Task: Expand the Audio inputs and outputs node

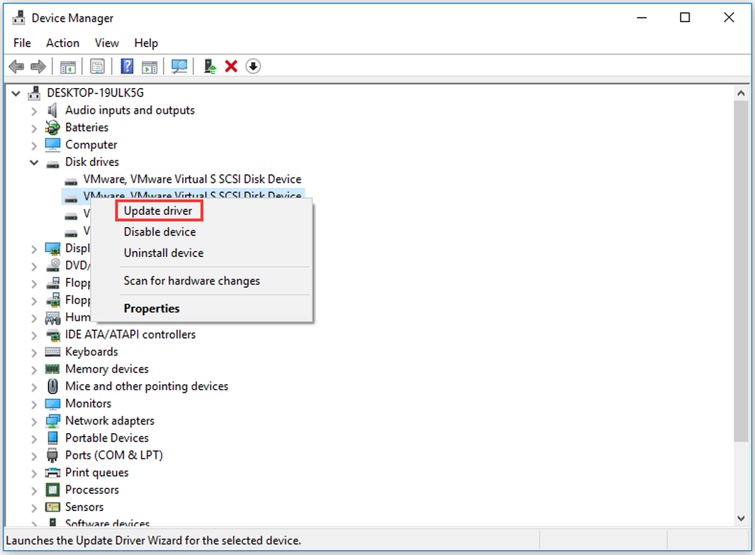Action: tap(34, 111)
